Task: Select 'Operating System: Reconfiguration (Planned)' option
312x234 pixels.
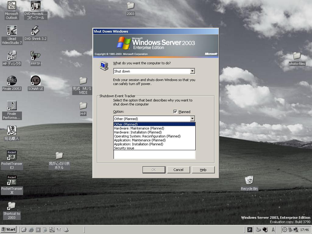Action: point(154,136)
